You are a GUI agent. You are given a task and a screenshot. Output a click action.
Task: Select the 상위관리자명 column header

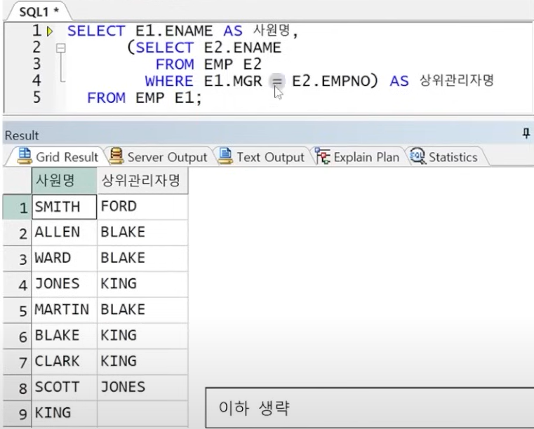pyautogui.click(x=142, y=180)
